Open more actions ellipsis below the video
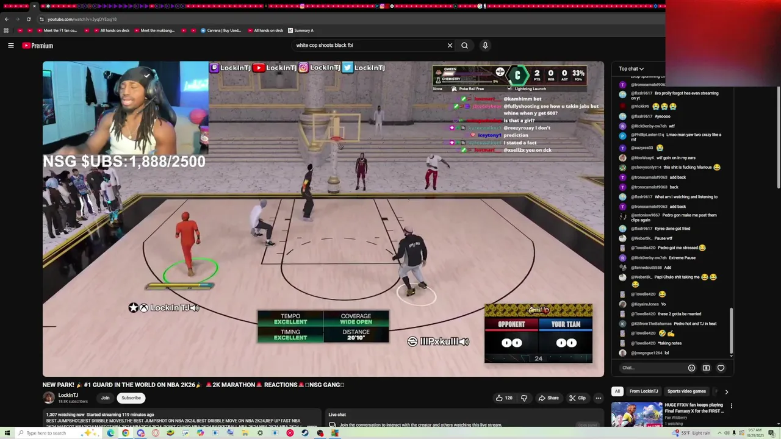781x439 pixels. tap(598, 398)
